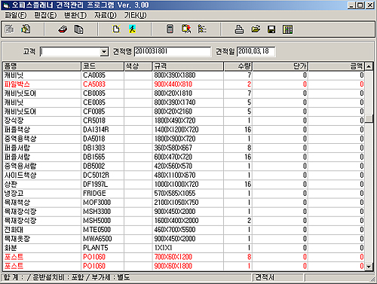Click the paste clipboard toolbar icon
The height and width of the screenshot is (284, 377).
tap(26, 29)
